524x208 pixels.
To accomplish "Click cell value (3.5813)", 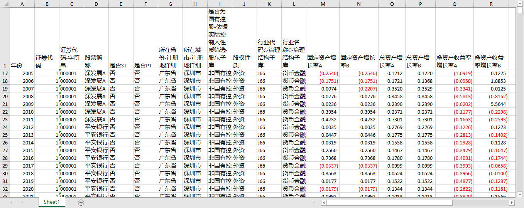I will tap(455, 96).
